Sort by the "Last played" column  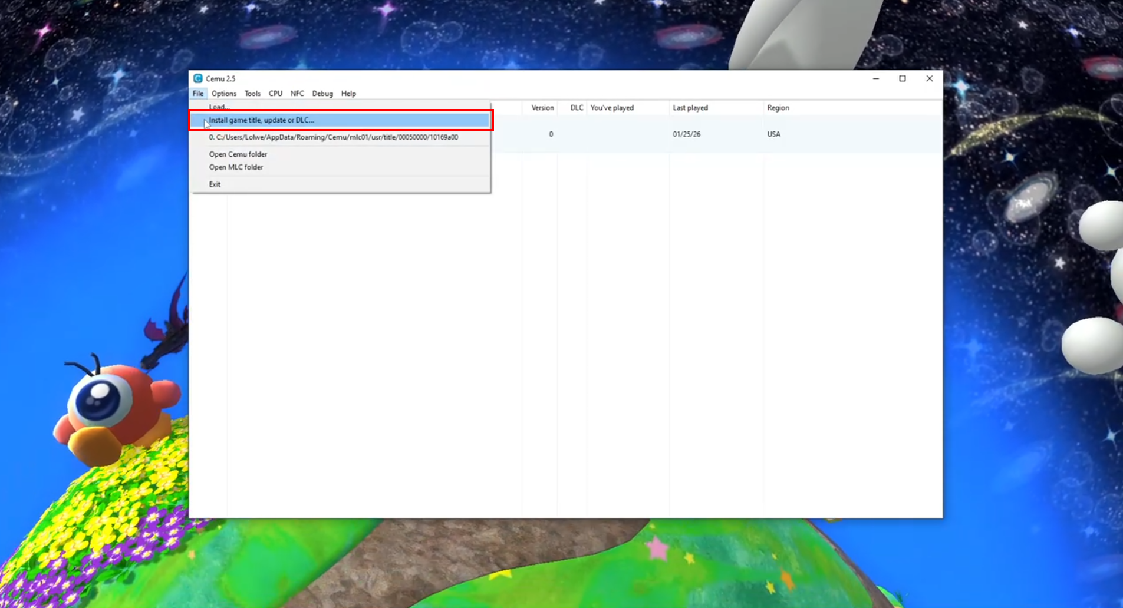coord(690,107)
